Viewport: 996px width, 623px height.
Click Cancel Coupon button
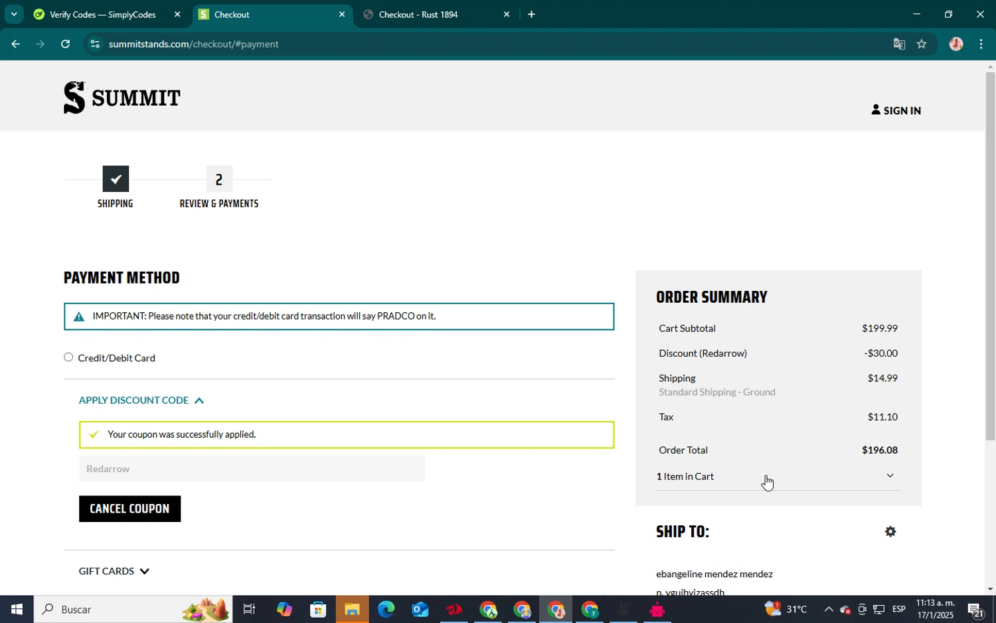point(129,509)
